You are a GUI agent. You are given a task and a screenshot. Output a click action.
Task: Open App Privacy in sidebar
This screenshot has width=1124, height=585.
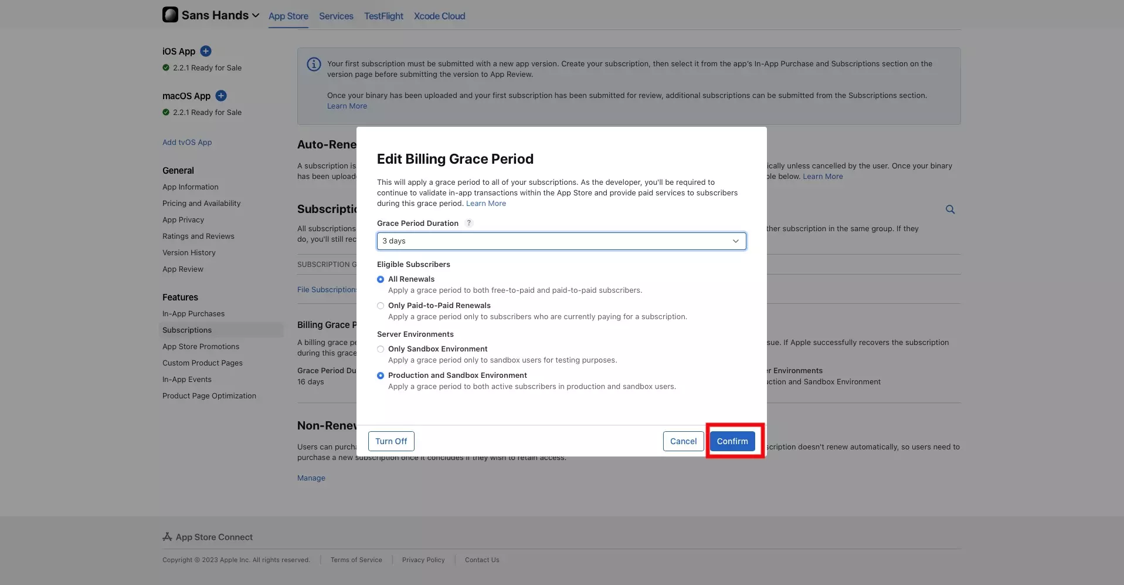click(x=183, y=220)
